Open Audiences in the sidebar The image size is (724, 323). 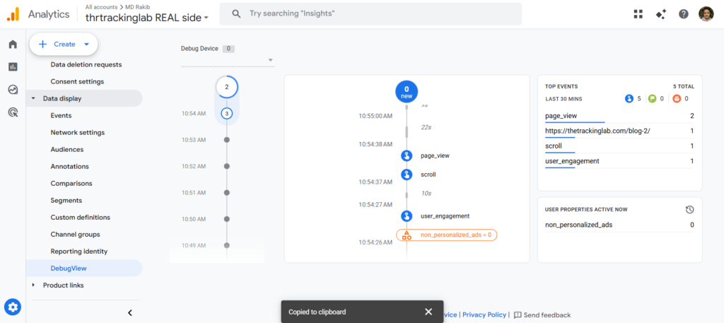pos(67,150)
